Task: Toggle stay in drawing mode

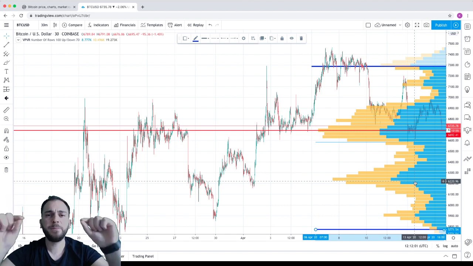Action: (x=6, y=140)
